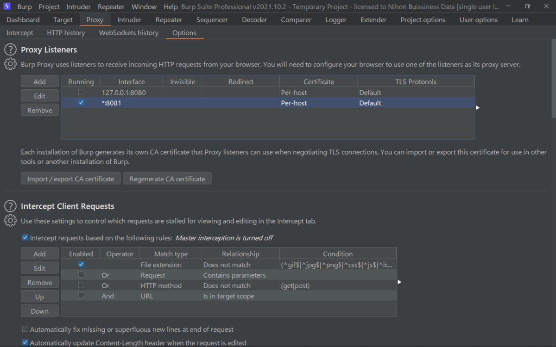Move intercept rule Down
The width and height of the screenshot is (556, 347).
(x=40, y=311)
